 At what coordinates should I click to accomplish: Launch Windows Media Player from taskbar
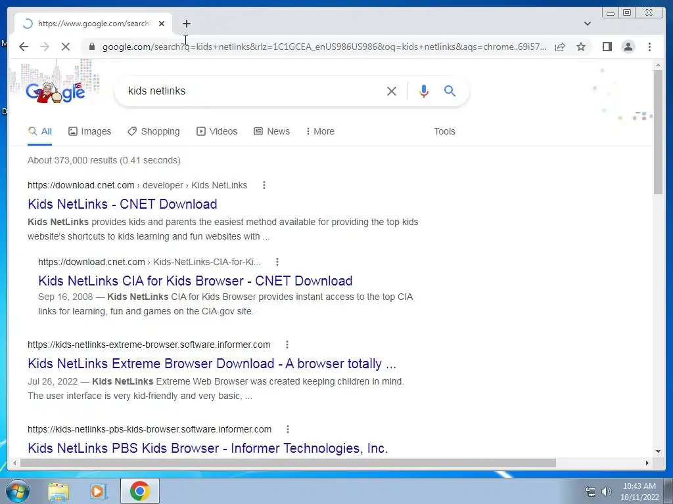click(x=99, y=491)
